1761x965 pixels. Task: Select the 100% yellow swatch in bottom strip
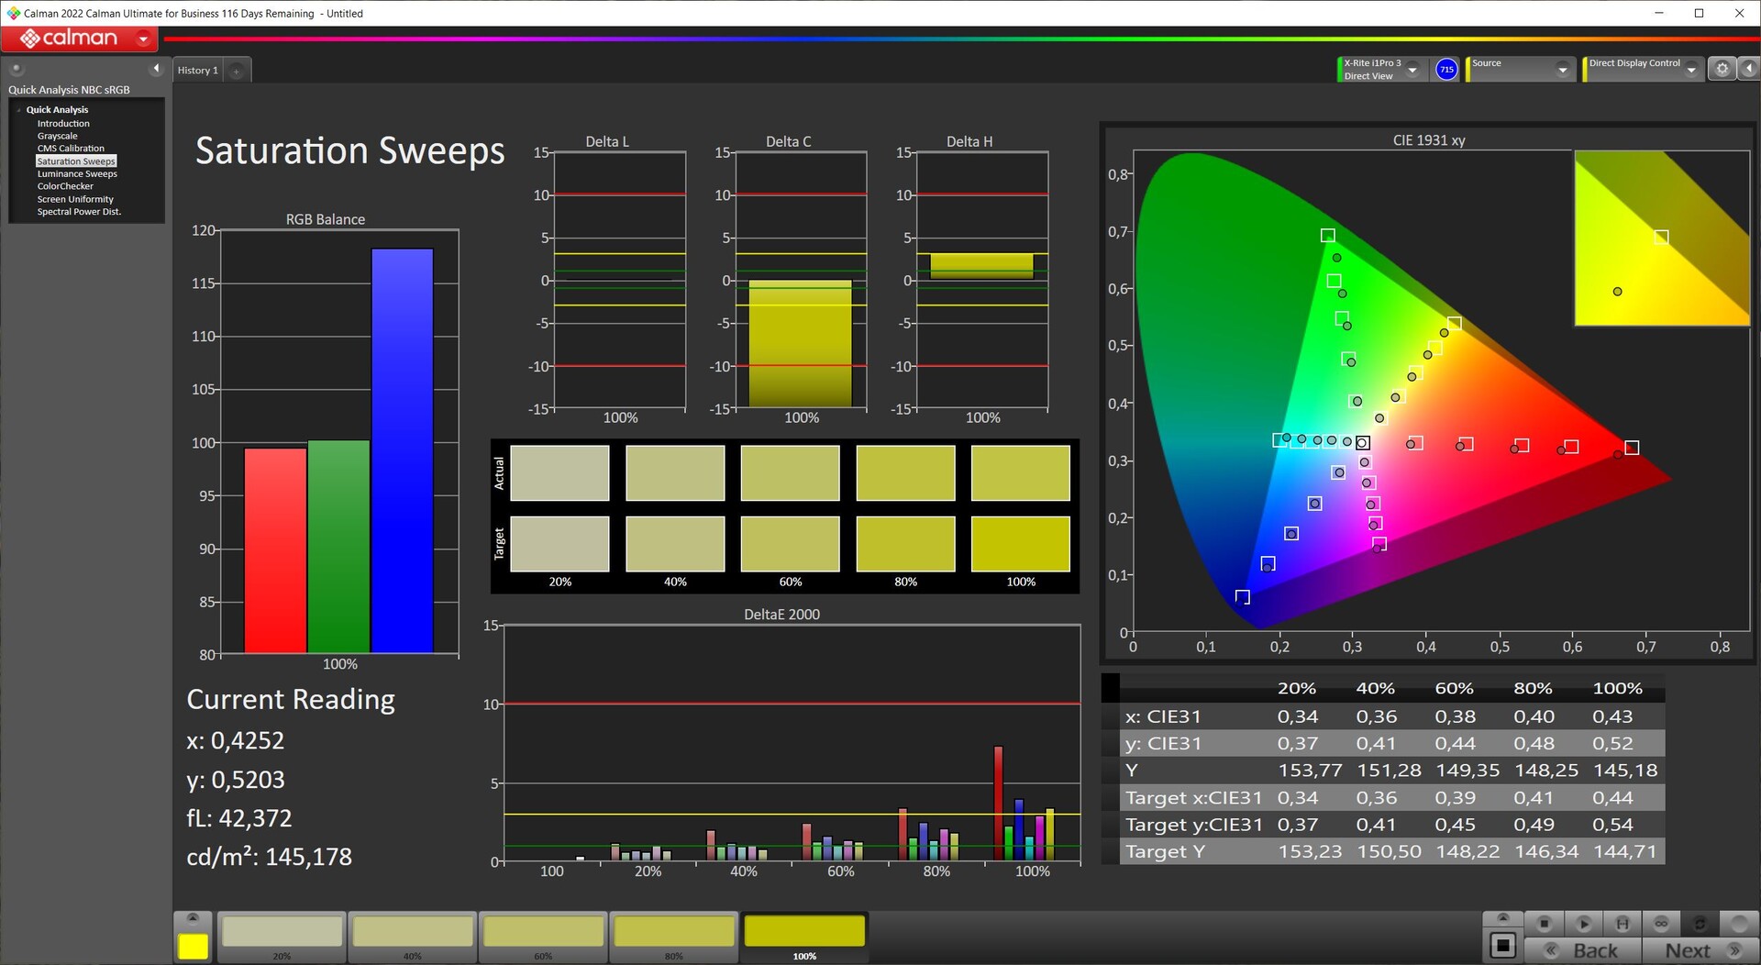pyautogui.click(x=804, y=933)
